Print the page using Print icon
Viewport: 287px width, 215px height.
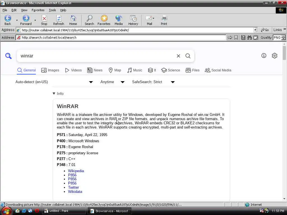coord(164,20)
